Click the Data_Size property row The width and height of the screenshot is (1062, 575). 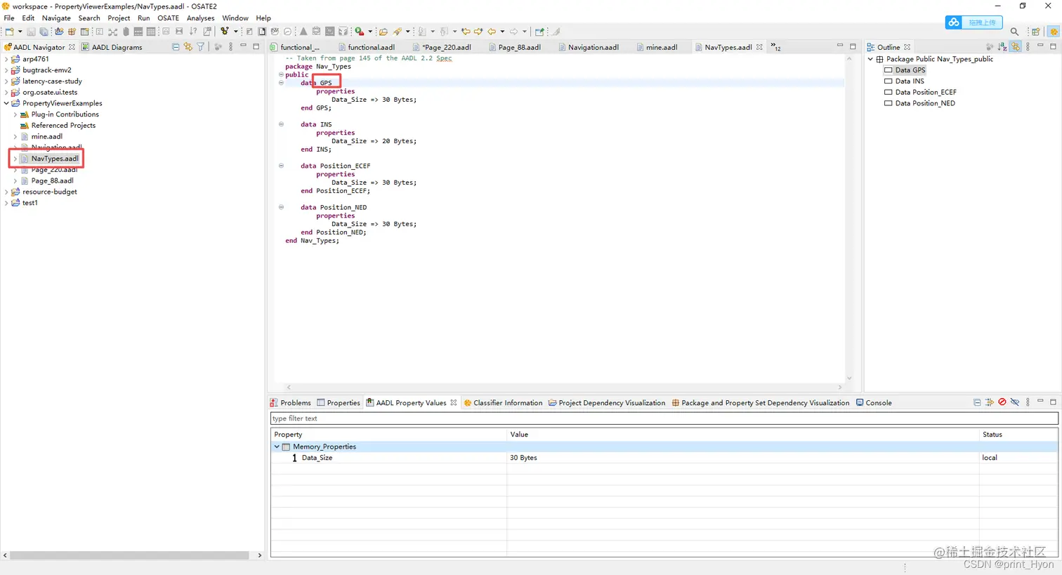[x=664, y=458]
